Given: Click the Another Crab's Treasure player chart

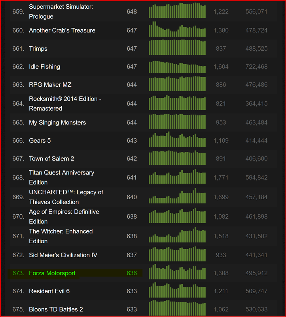Looking at the screenshot, I should (177, 29).
